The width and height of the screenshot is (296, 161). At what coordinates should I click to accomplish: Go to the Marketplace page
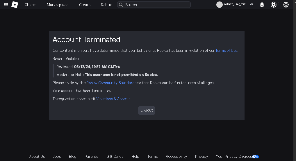pos(58,5)
